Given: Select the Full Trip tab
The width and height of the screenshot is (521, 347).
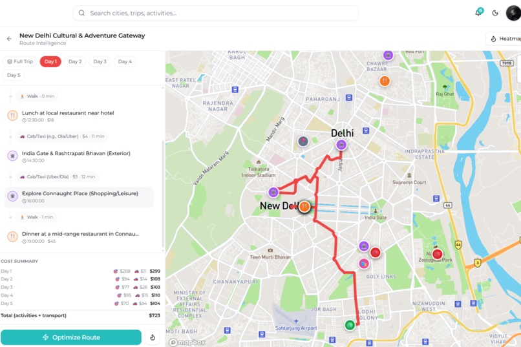Looking at the screenshot, I should pyautogui.click(x=20, y=61).
